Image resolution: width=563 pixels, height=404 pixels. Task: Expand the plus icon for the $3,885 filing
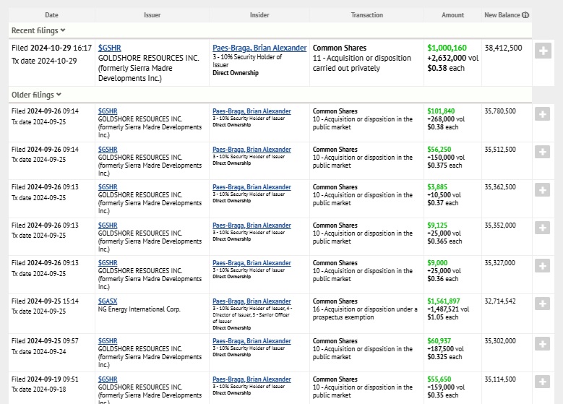[542, 189]
